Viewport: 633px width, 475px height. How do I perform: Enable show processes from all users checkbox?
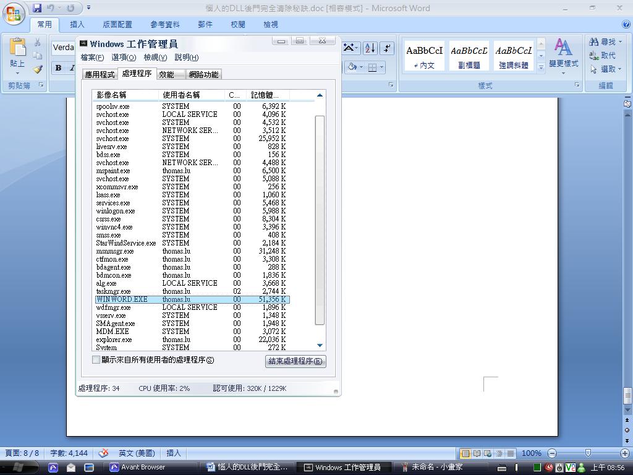(96, 360)
